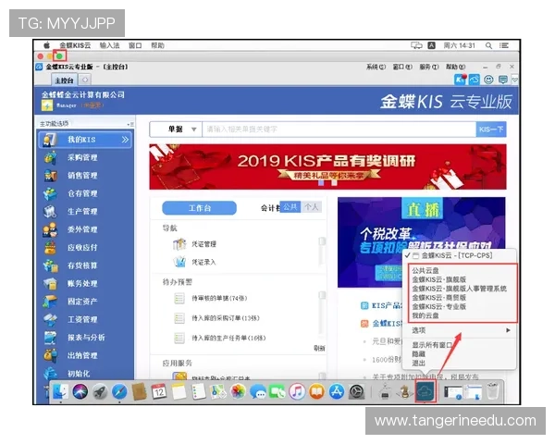Image resolution: width=555 pixels, height=444 pixels.
Task: Click the 导航 section scrollbar
Action: coord(322,251)
